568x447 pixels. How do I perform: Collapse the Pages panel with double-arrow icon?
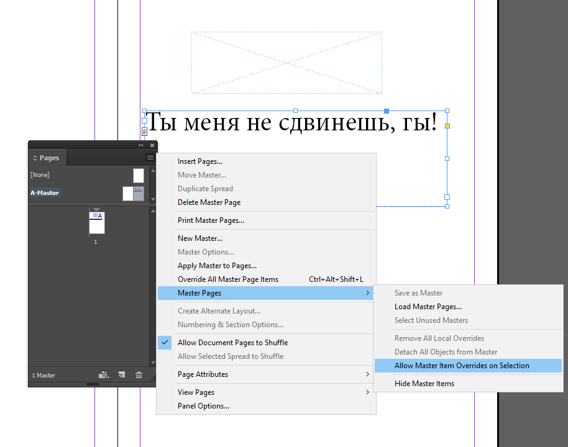pyautogui.click(x=141, y=145)
